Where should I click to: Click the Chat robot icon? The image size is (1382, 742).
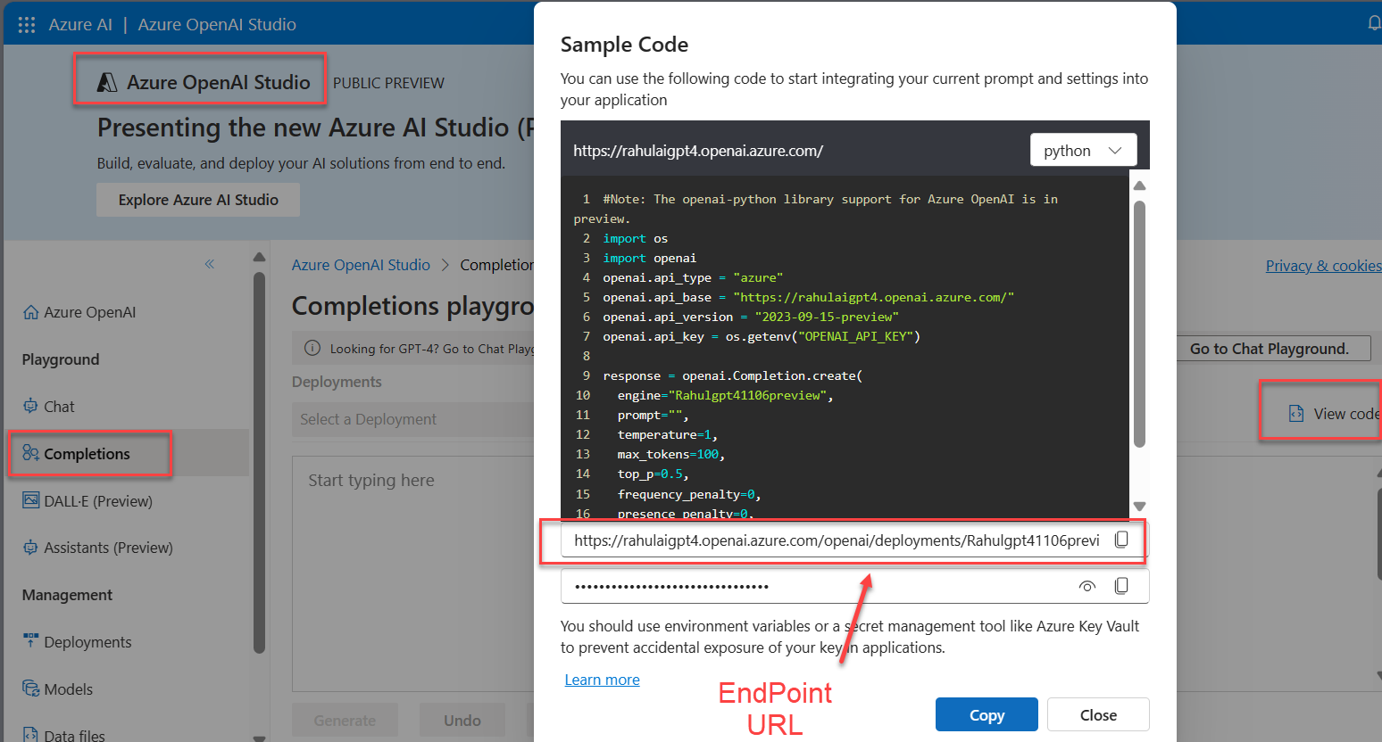click(30, 406)
